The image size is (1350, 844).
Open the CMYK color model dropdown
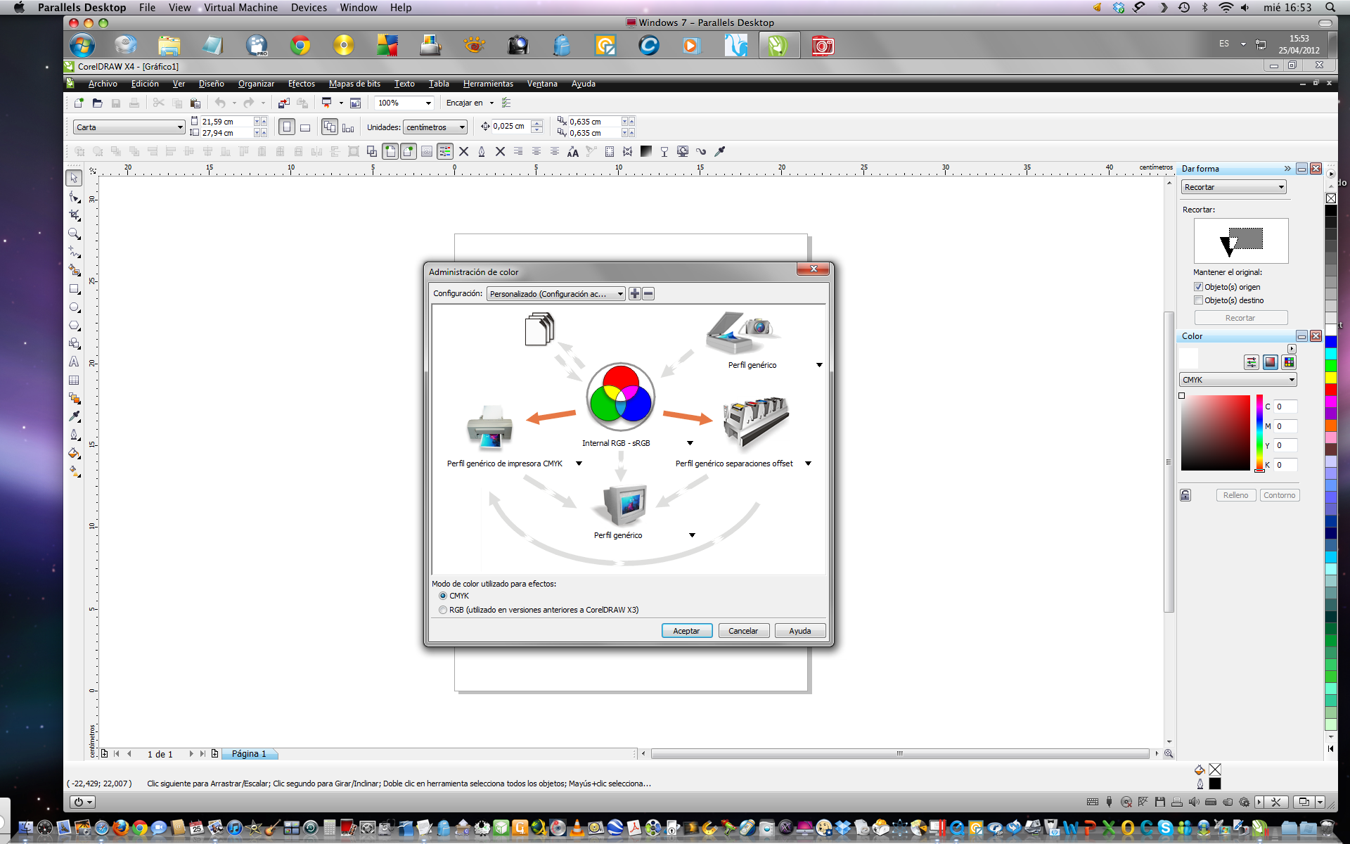pos(1237,380)
